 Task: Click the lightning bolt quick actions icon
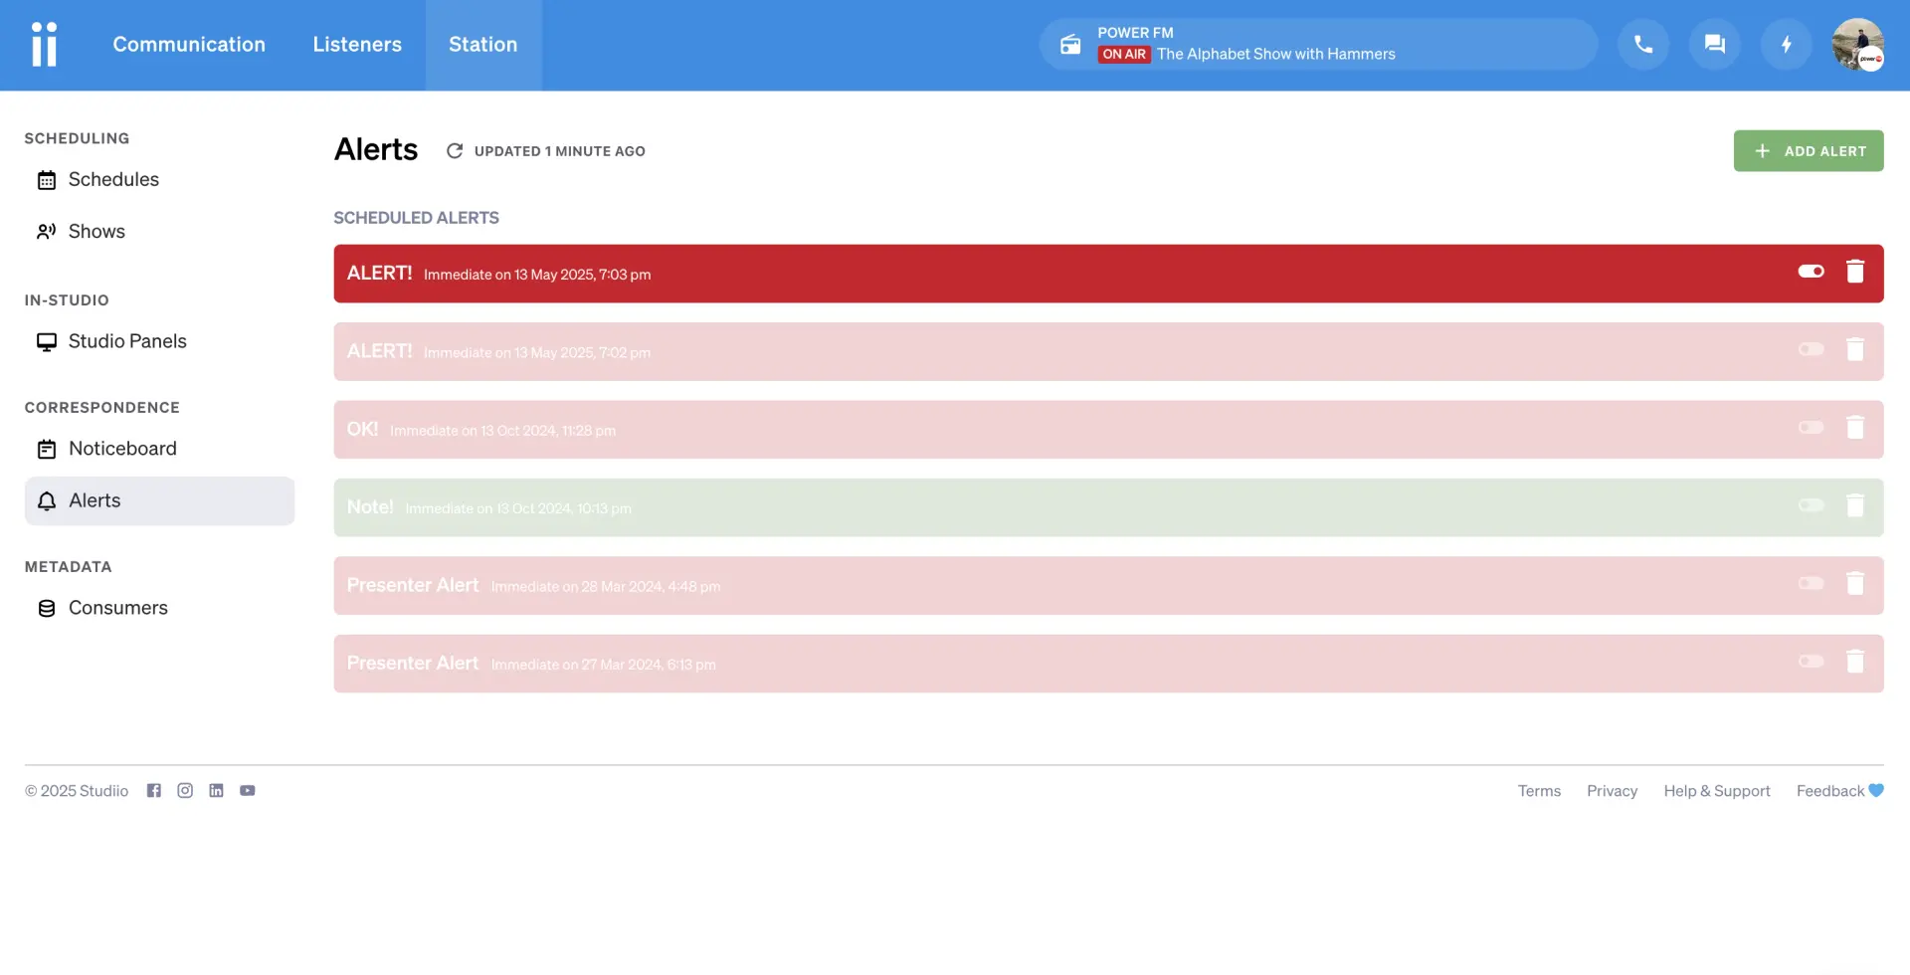(x=1786, y=45)
